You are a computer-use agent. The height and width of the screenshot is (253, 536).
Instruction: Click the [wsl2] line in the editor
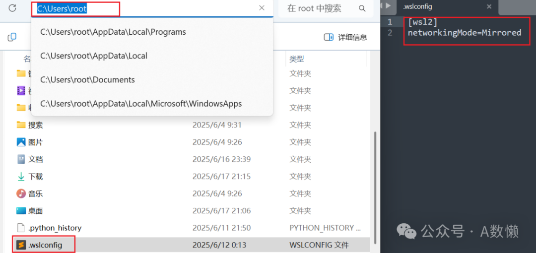click(x=422, y=22)
